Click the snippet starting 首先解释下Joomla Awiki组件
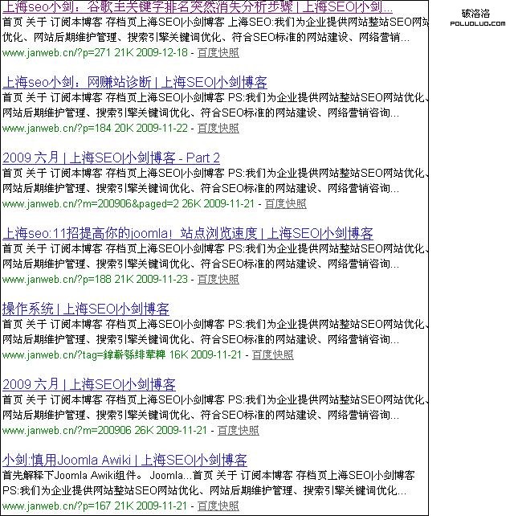Screen dimensions: 514x516 tap(209, 483)
